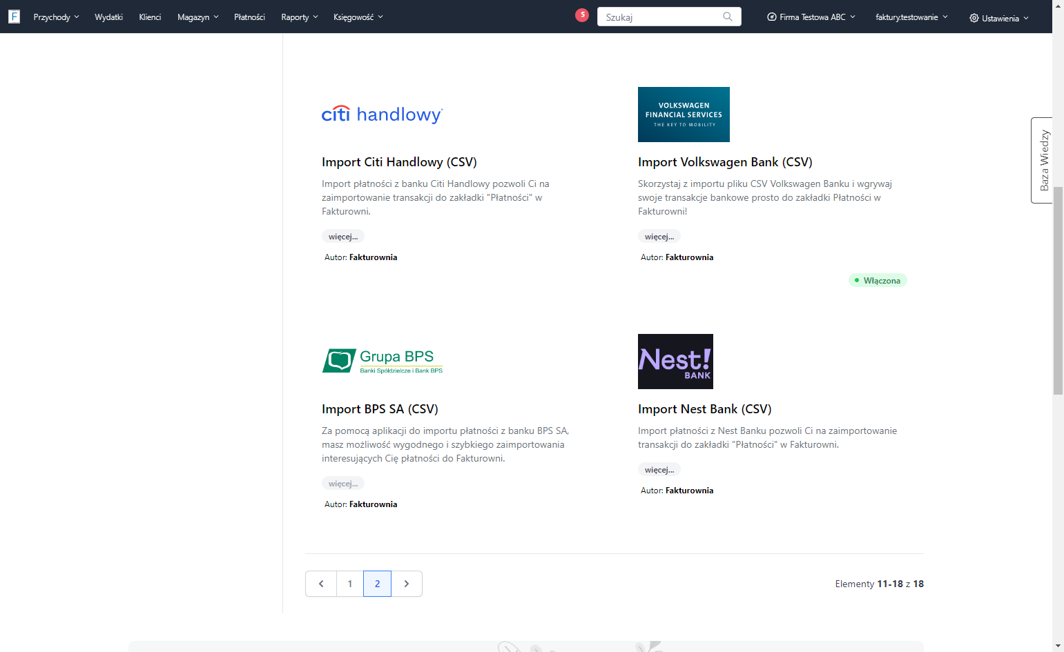This screenshot has height=652, width=1064.
Task: Click the Volkswagen Financial Services logo
Action: (x=684, y=115)
